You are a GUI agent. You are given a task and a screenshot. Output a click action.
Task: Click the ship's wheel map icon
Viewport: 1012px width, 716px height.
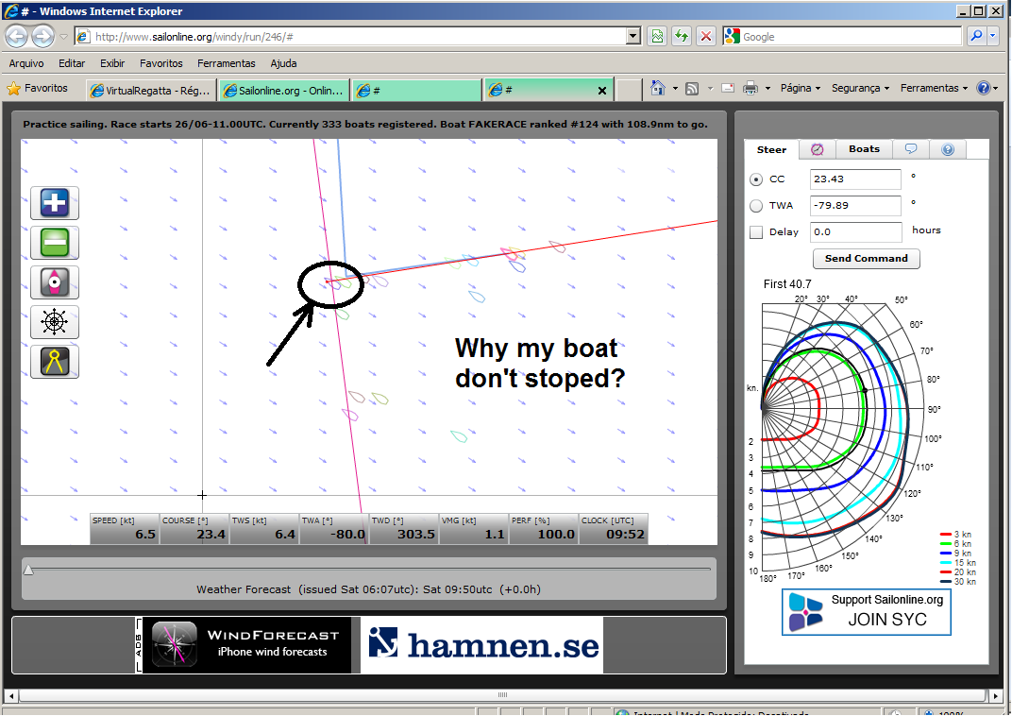coord(55,322)
